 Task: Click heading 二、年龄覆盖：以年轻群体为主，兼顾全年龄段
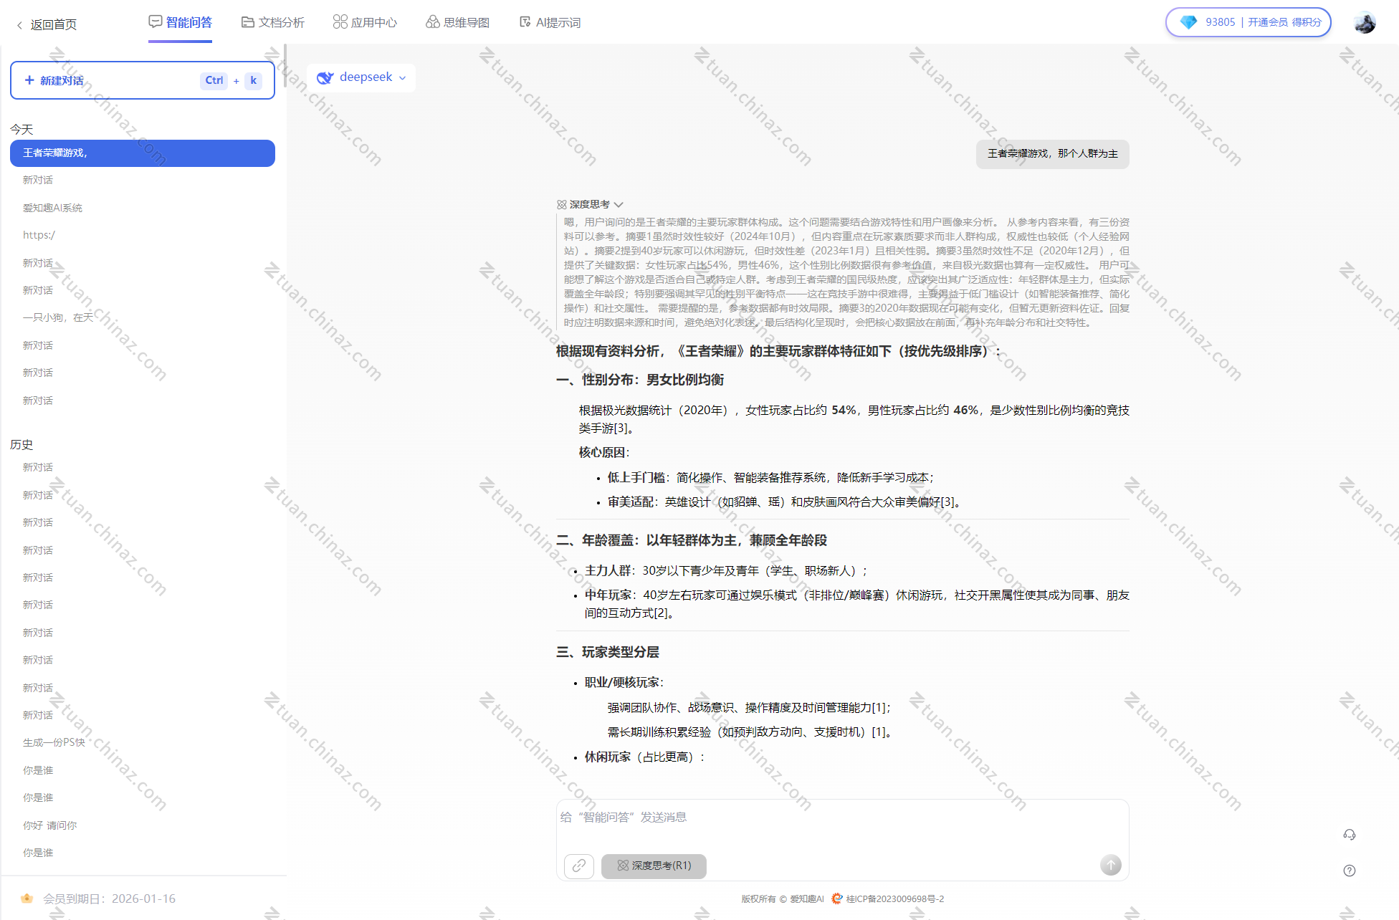tap(692, 540)
